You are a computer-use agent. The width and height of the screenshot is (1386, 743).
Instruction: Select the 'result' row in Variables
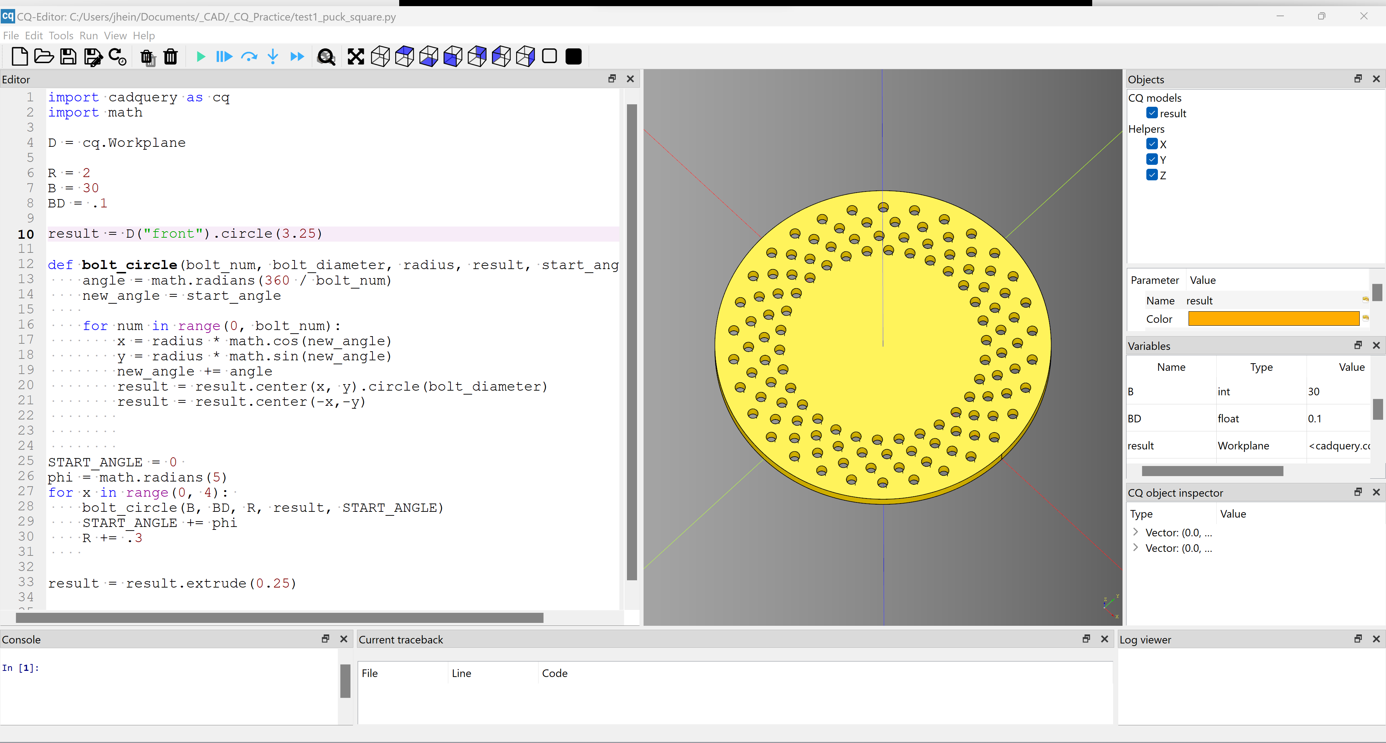tap(1248, 445)
